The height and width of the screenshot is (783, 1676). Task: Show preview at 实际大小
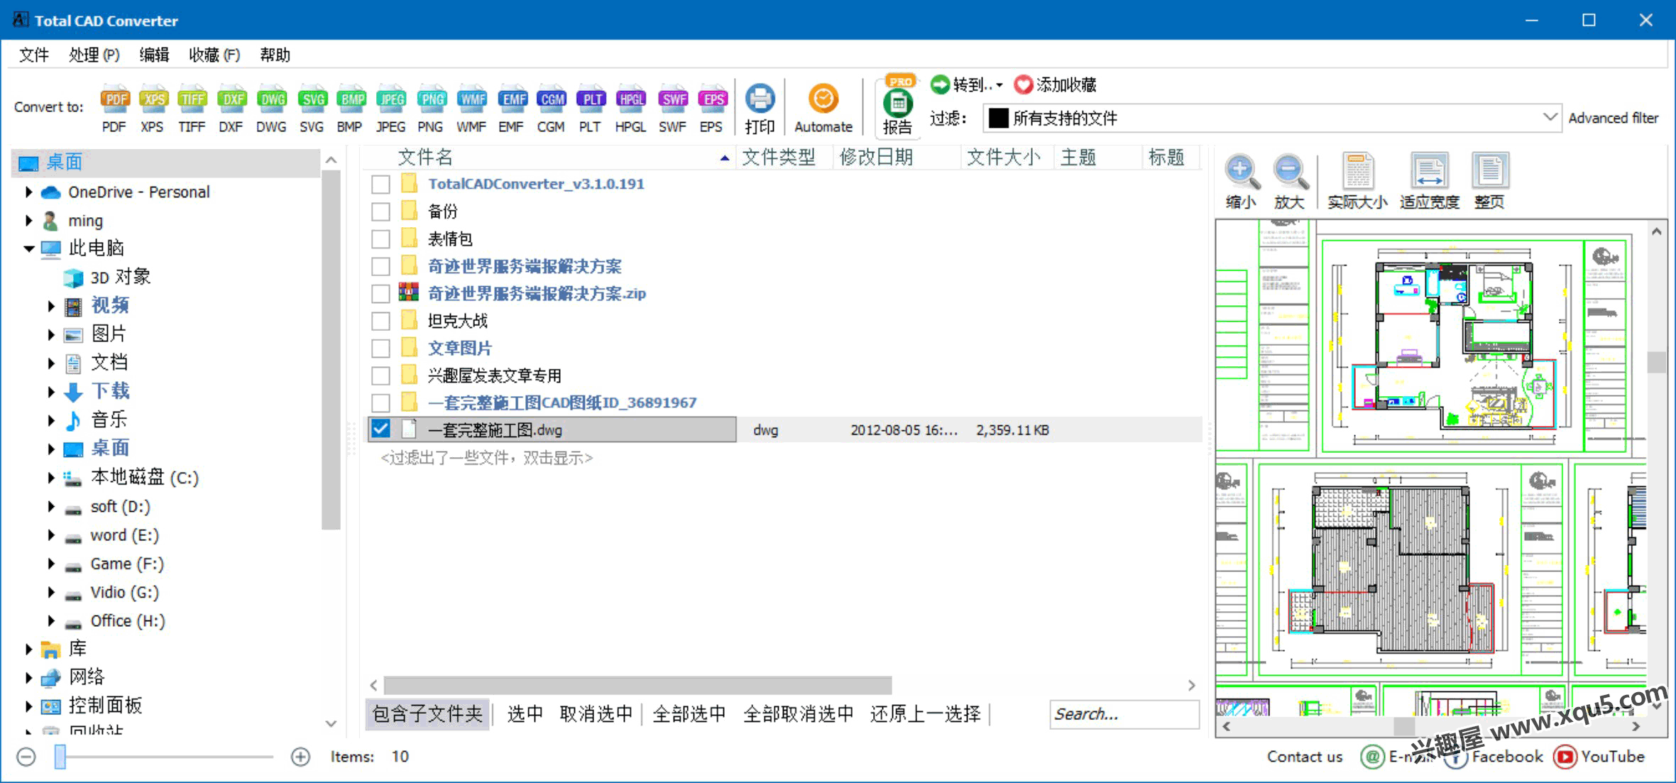pos(1357,182)
